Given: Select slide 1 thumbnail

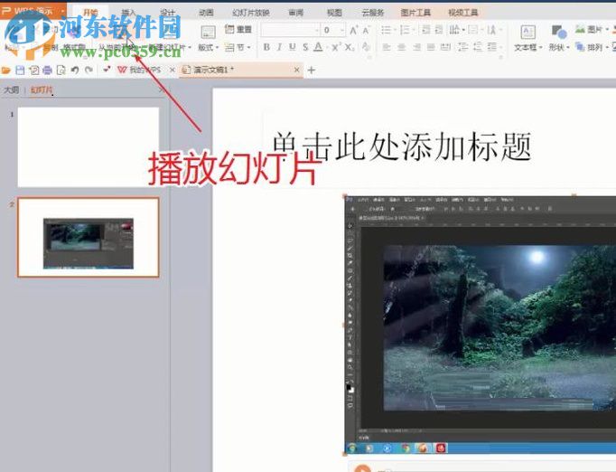Looking at the screenshot, I should (x=89, y=147).
